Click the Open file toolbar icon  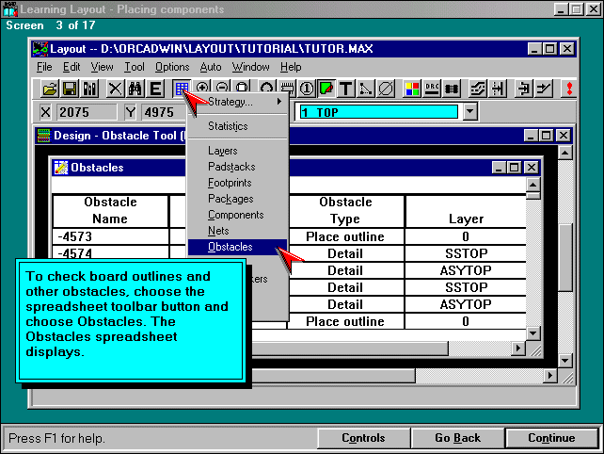tap(50, 89)
